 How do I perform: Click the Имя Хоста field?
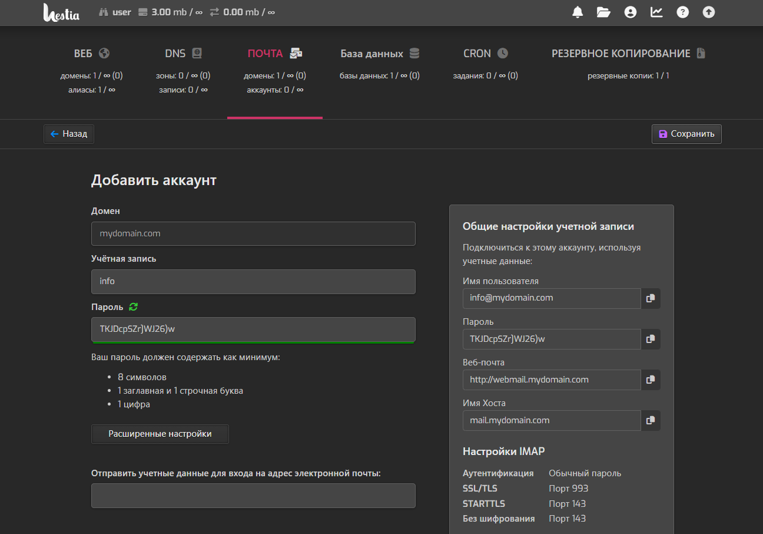pos(552,420)
